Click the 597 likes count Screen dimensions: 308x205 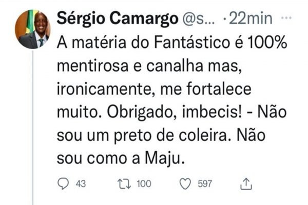click(x=205, y=183)
